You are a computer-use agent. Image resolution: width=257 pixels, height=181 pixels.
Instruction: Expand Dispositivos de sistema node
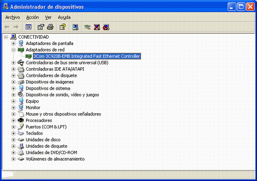tap(13, 88)
